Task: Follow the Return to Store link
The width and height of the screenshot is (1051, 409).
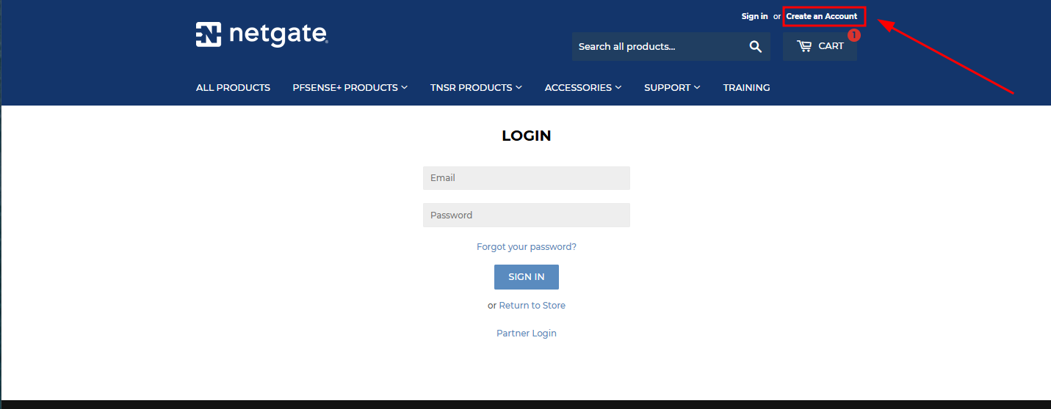Action: point(532,306)
